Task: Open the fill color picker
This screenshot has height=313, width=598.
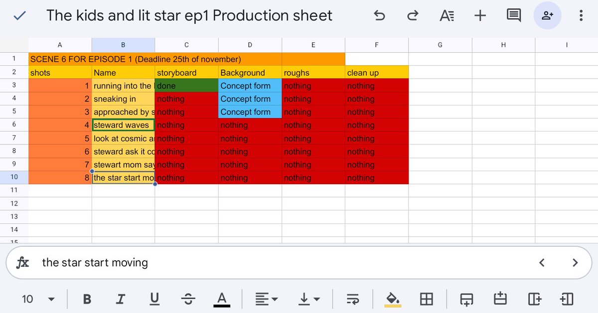Action: click(393, 299)
